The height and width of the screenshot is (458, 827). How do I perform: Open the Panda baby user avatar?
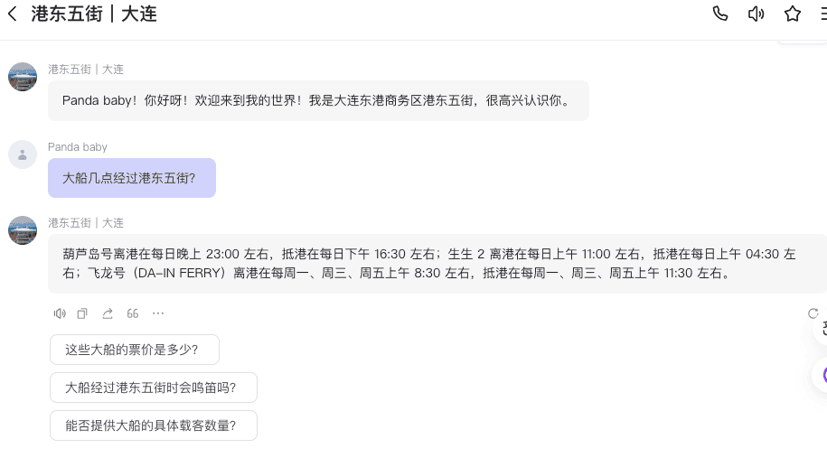click(x=23, y=154)
